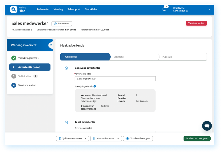The image size is (222, 153).
Task: Open Vacature sluiten step in sidebar
Action: [27, 85]
